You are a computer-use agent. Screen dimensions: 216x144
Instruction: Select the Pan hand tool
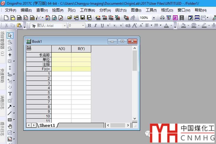[10, 126]
